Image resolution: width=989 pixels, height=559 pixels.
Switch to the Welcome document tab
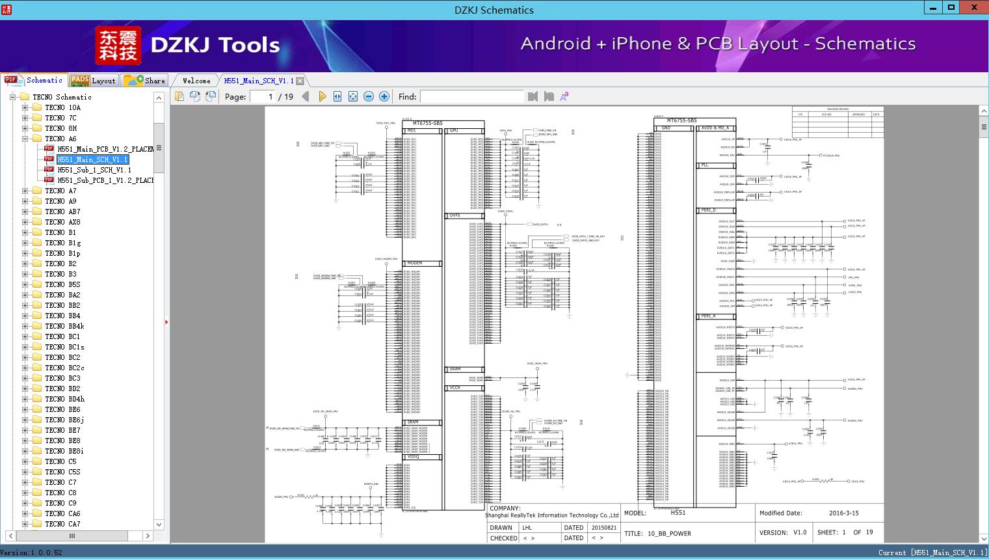(x=196, y=81)
